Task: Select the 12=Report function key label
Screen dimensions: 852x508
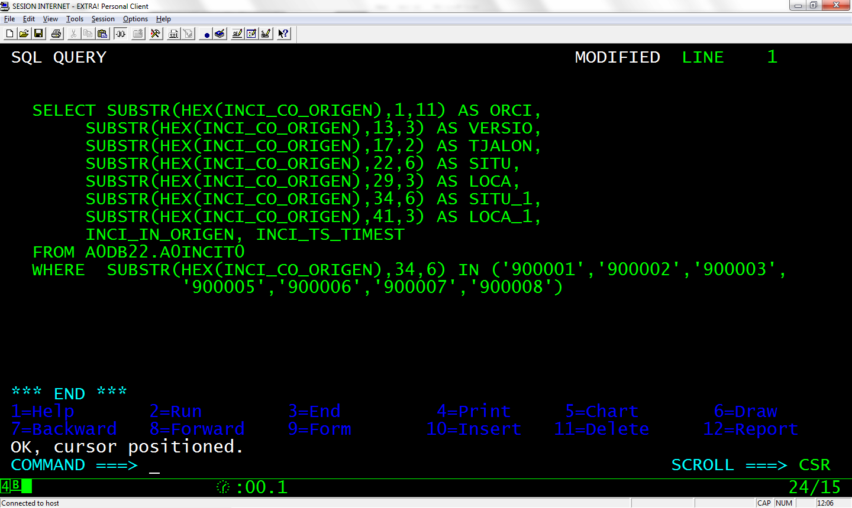Action: click(750, 429)
